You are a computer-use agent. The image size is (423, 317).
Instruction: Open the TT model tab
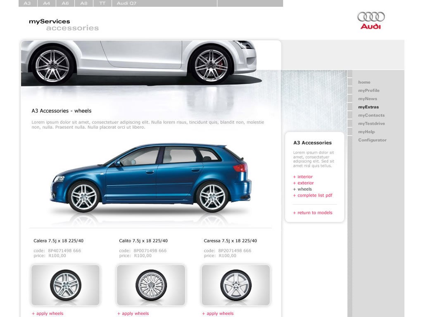[102, 3]
